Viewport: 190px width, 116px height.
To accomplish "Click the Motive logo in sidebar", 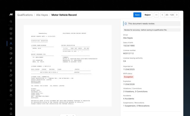I will [x=11, y=14].
